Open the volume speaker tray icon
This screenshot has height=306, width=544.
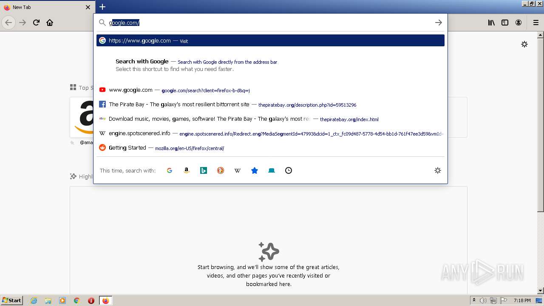click(483, 300)
